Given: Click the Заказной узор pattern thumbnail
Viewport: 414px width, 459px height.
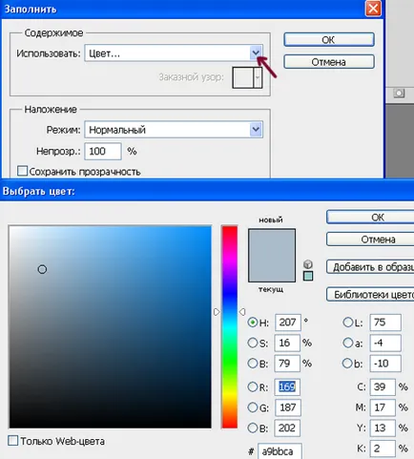Looking at the screenshot, I should coord(243,77).
